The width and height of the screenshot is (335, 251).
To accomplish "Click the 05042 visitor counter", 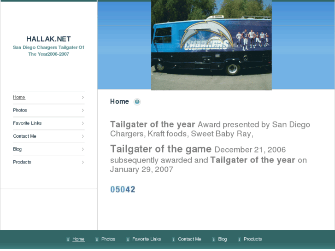I will pos(123,189).
